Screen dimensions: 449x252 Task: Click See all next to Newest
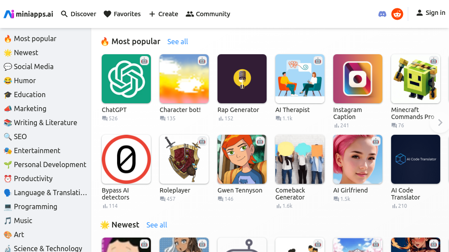click(x=157, y=225)
